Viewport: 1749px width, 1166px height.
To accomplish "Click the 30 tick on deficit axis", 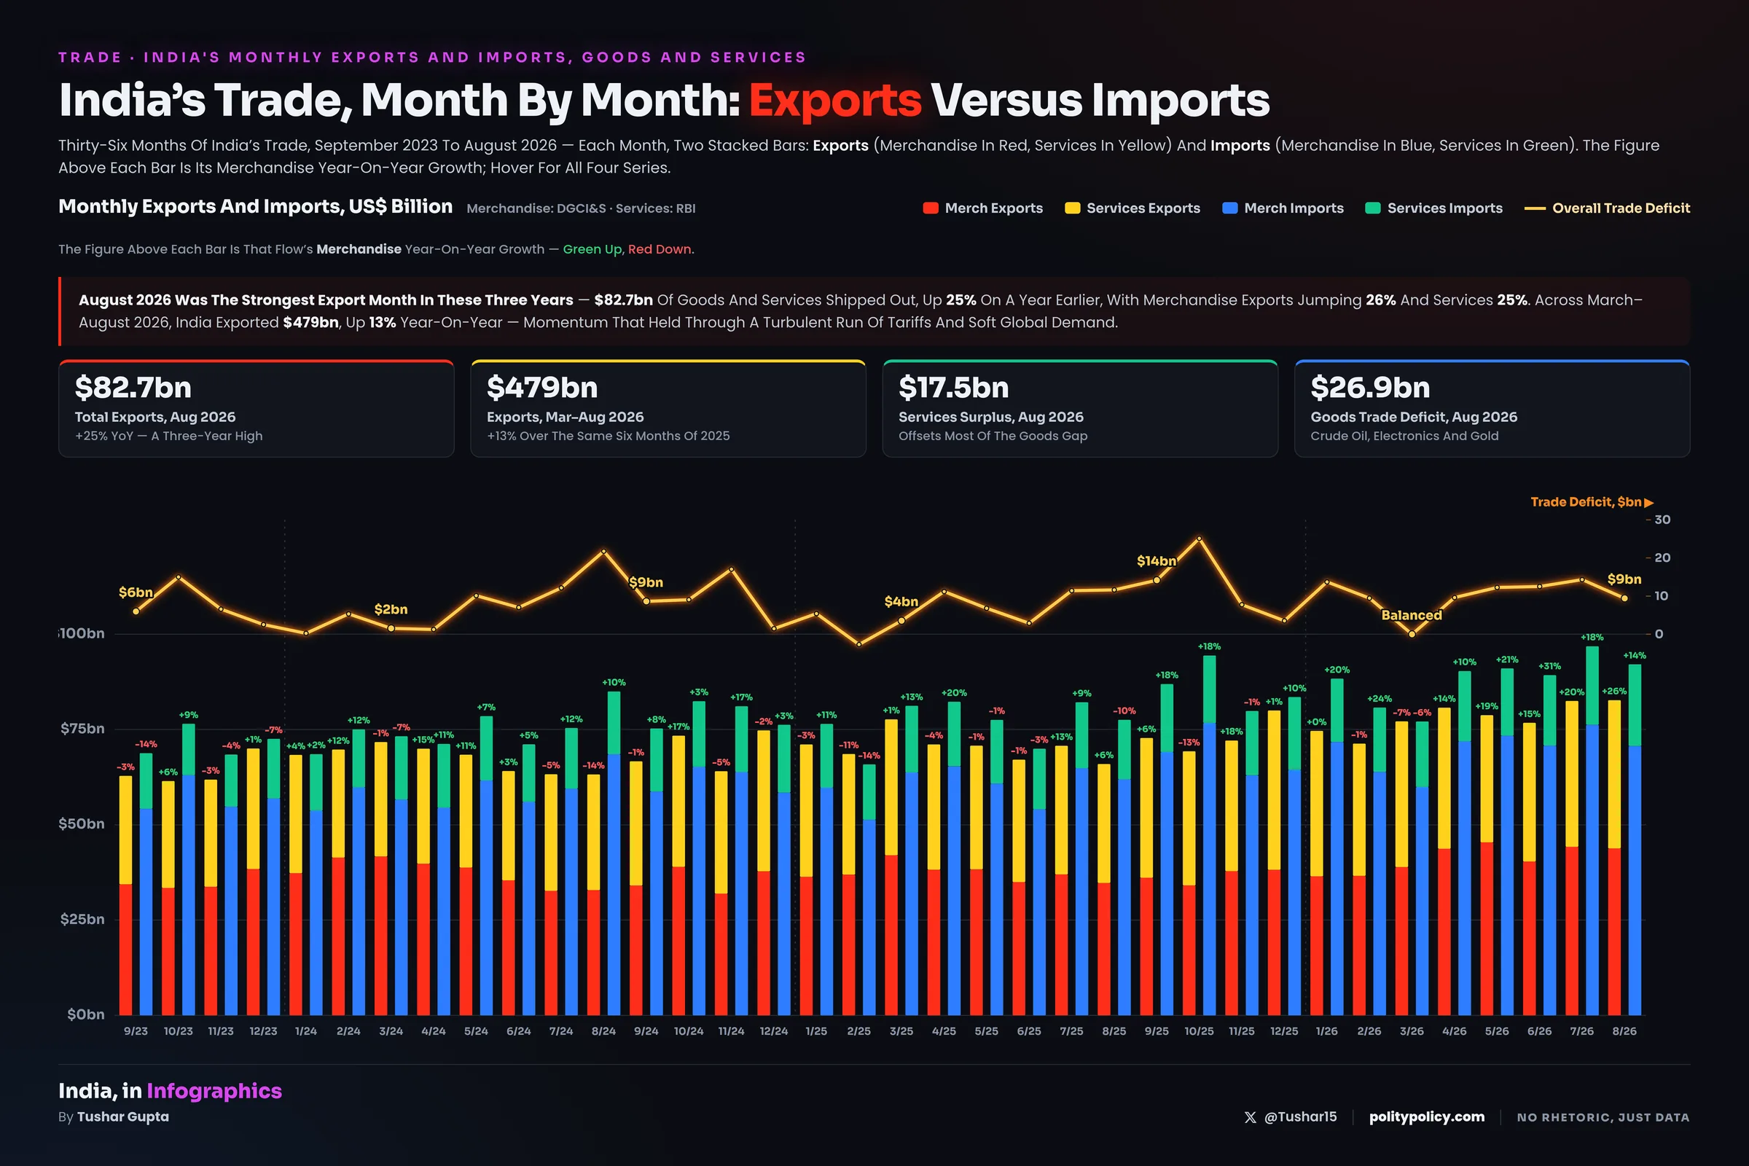I will coord(1663,520).
